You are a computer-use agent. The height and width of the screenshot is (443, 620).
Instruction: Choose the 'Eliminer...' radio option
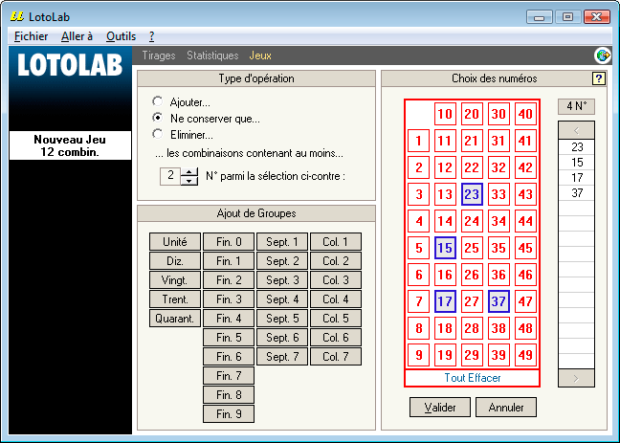pyautogui.click(x=158, y=135)
